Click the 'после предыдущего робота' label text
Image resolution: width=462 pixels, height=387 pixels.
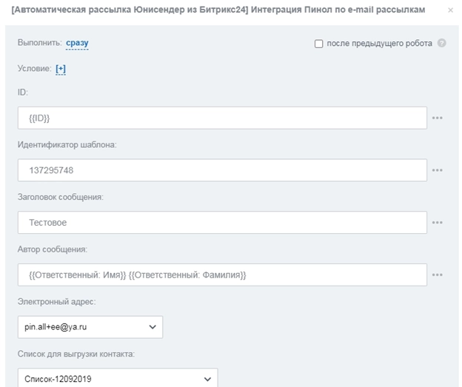(379, 44)
